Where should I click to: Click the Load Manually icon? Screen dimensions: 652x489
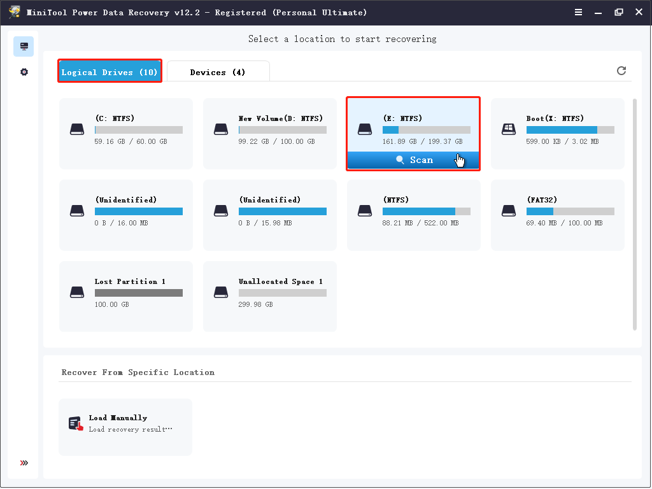coord(76,423)
